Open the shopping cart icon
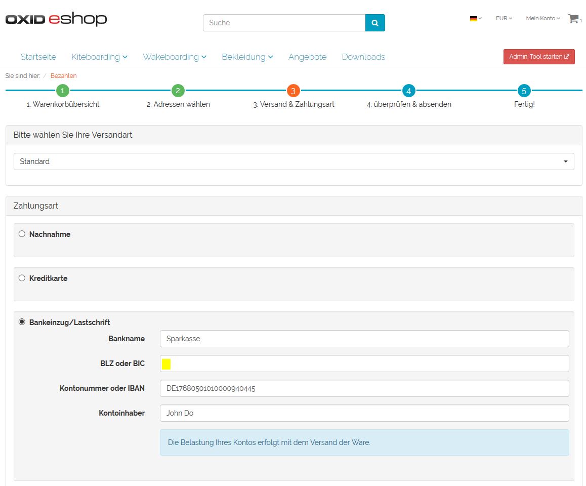The width and height of the screenshot is (586, 486). click(573, 19)
